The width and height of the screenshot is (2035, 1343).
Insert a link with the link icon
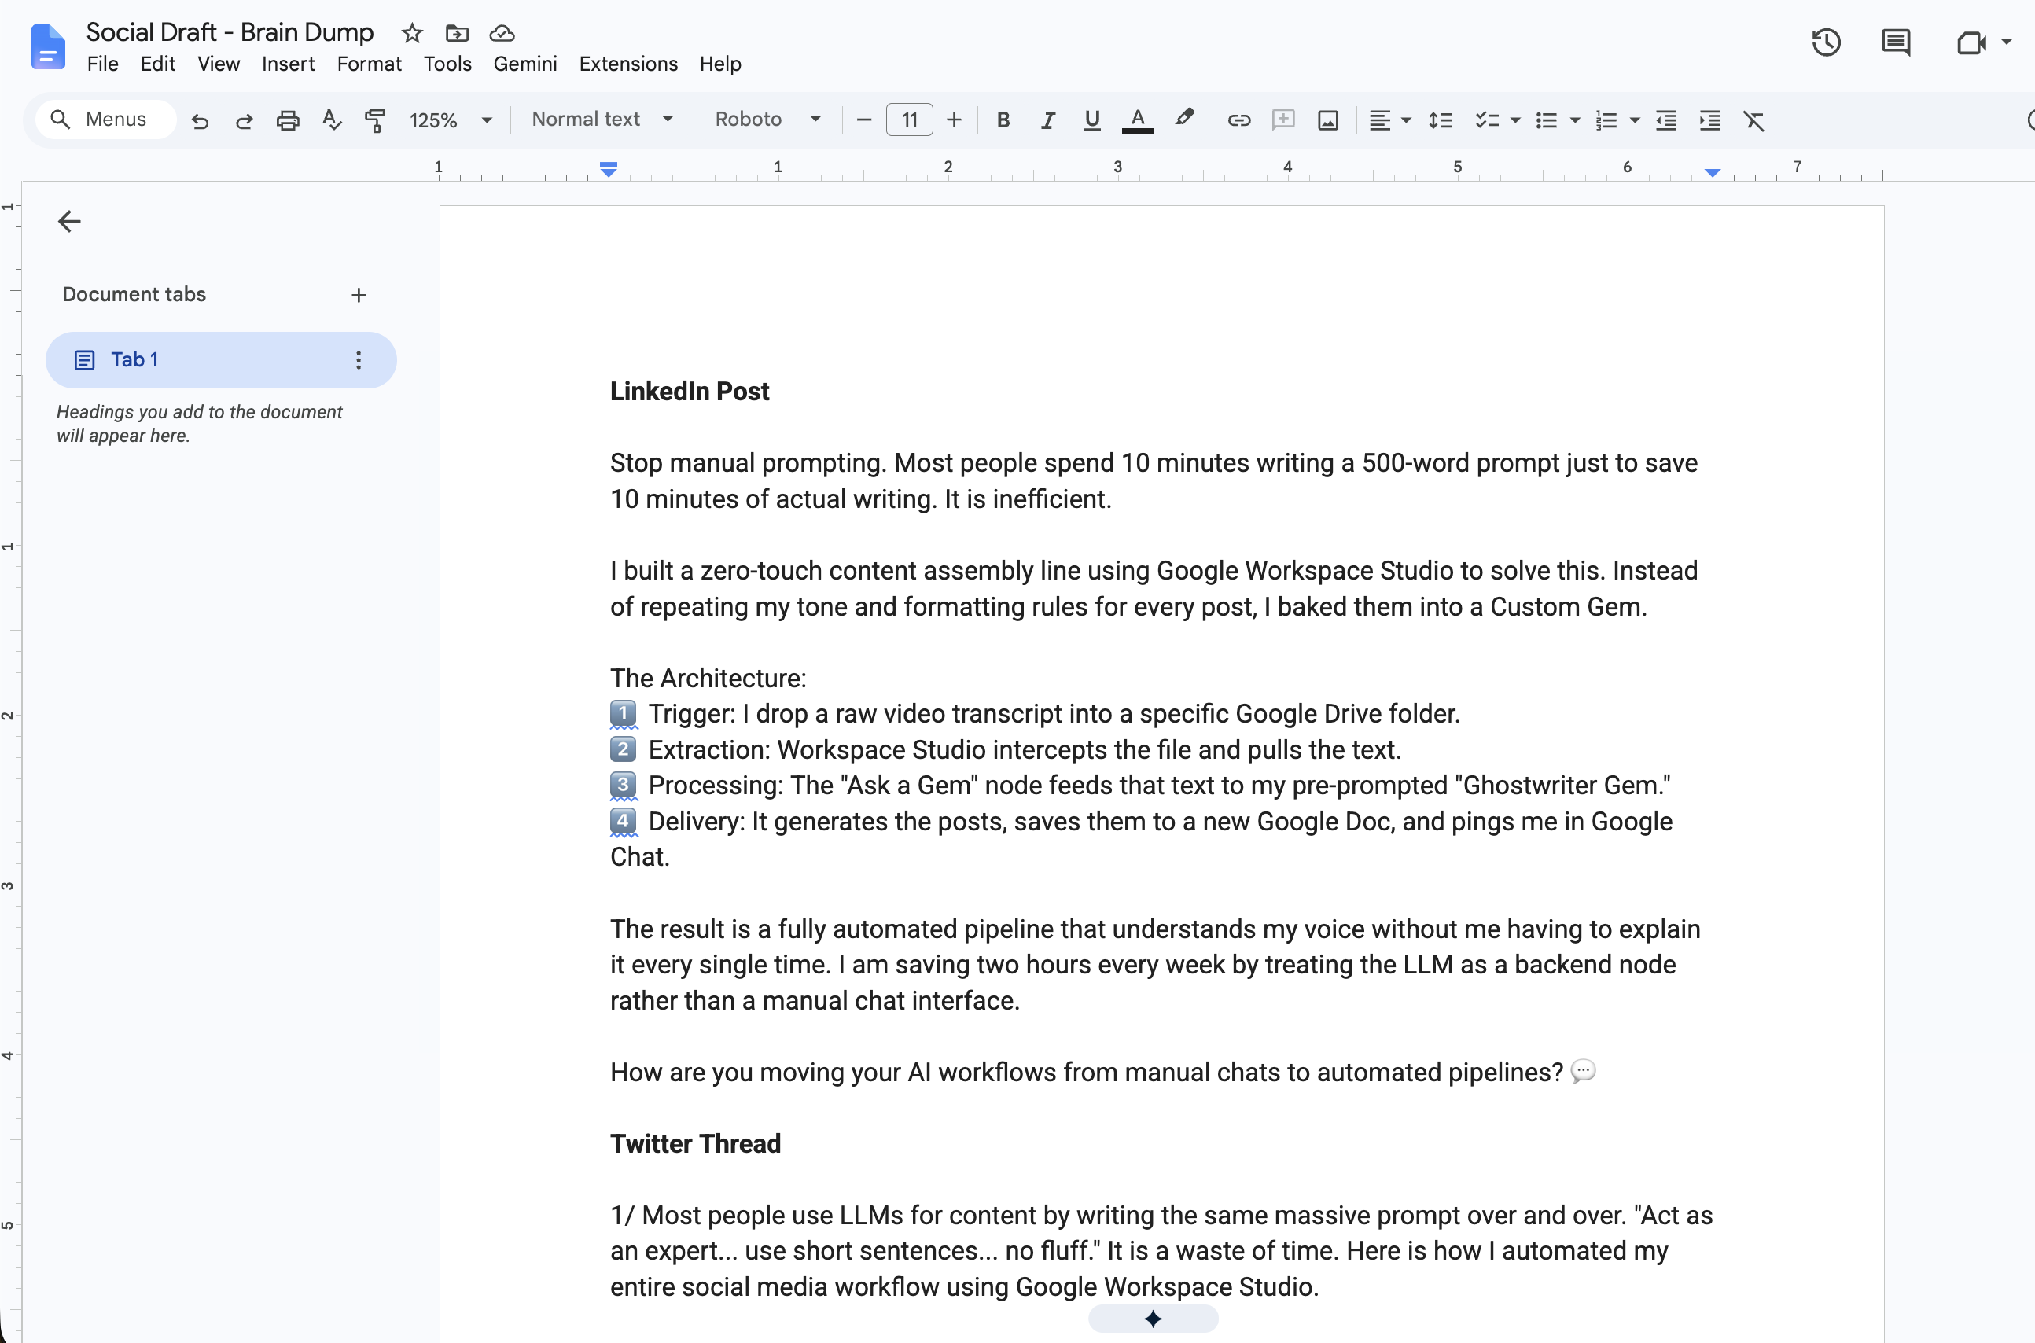1238,120
